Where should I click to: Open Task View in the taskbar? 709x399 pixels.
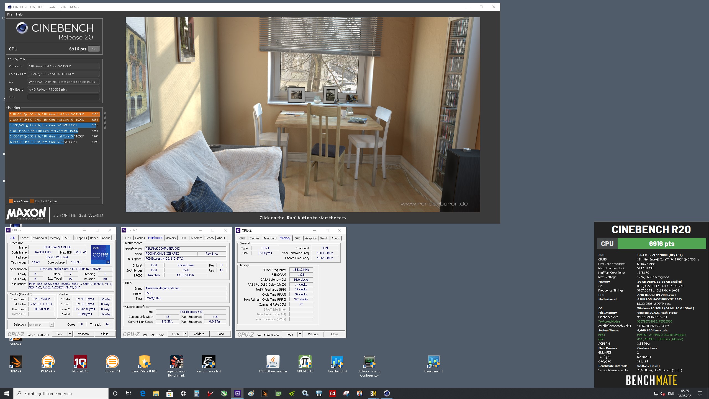[x=129, y=393]
